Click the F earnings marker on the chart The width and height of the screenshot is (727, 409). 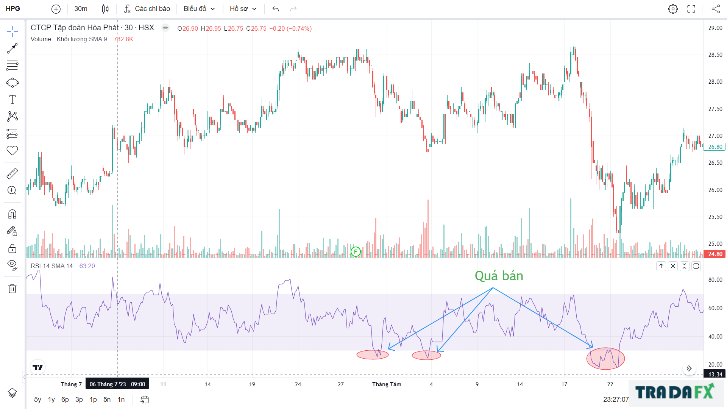pyautogui.click(x=356, y=251)
